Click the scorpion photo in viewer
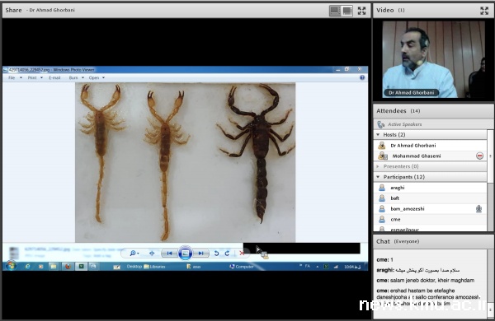Viewport: 495px width, 321px height. [x=185, y=162]
